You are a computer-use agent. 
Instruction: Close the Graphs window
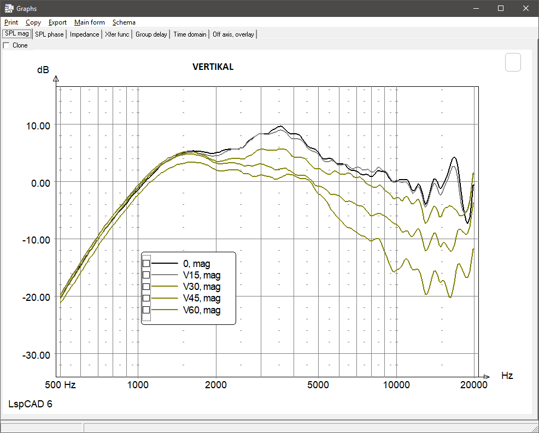[525, 8]
